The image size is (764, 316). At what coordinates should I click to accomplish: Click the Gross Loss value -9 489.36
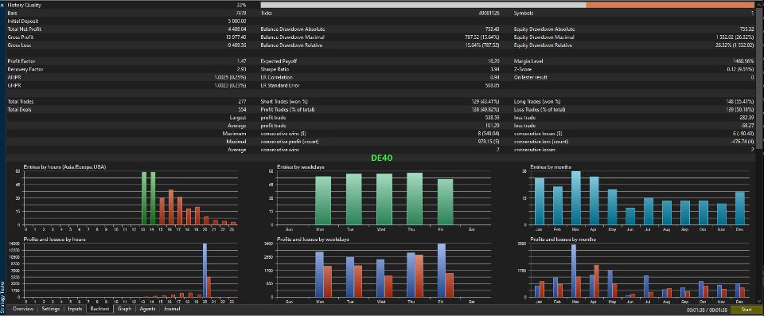coord(236,45)
